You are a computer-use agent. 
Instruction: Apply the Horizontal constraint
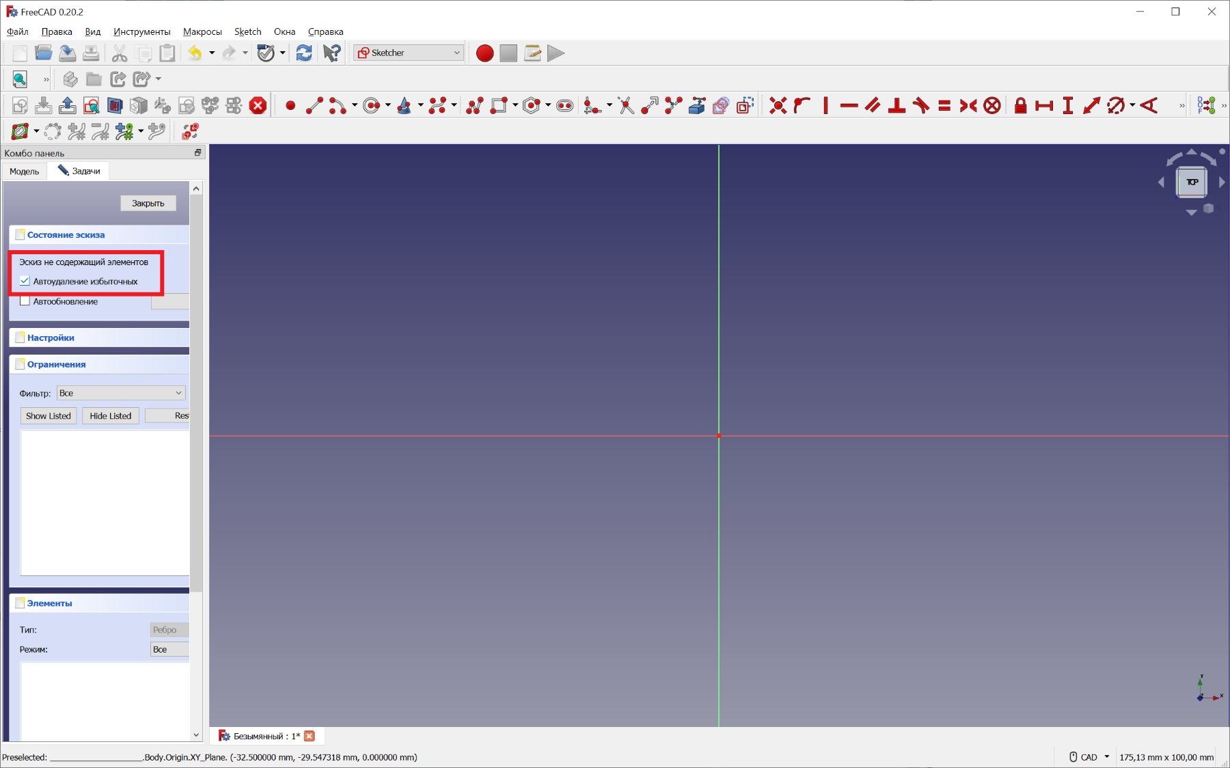click(x=849, y=105)
